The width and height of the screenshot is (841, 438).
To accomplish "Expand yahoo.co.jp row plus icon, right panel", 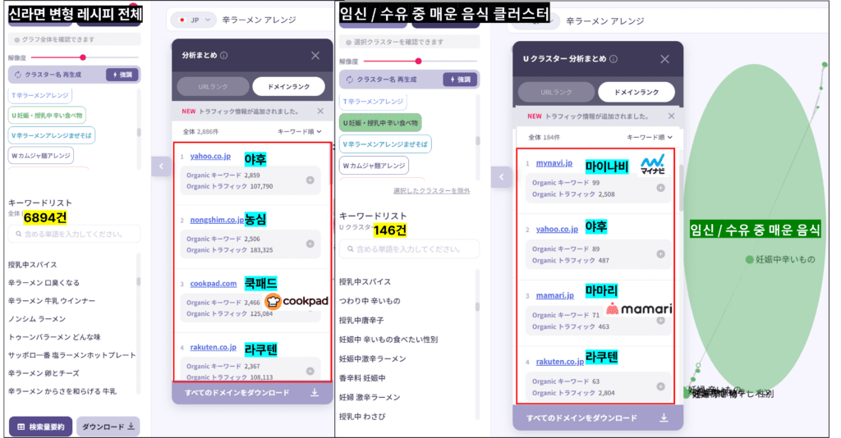I will tap(661, 254).
